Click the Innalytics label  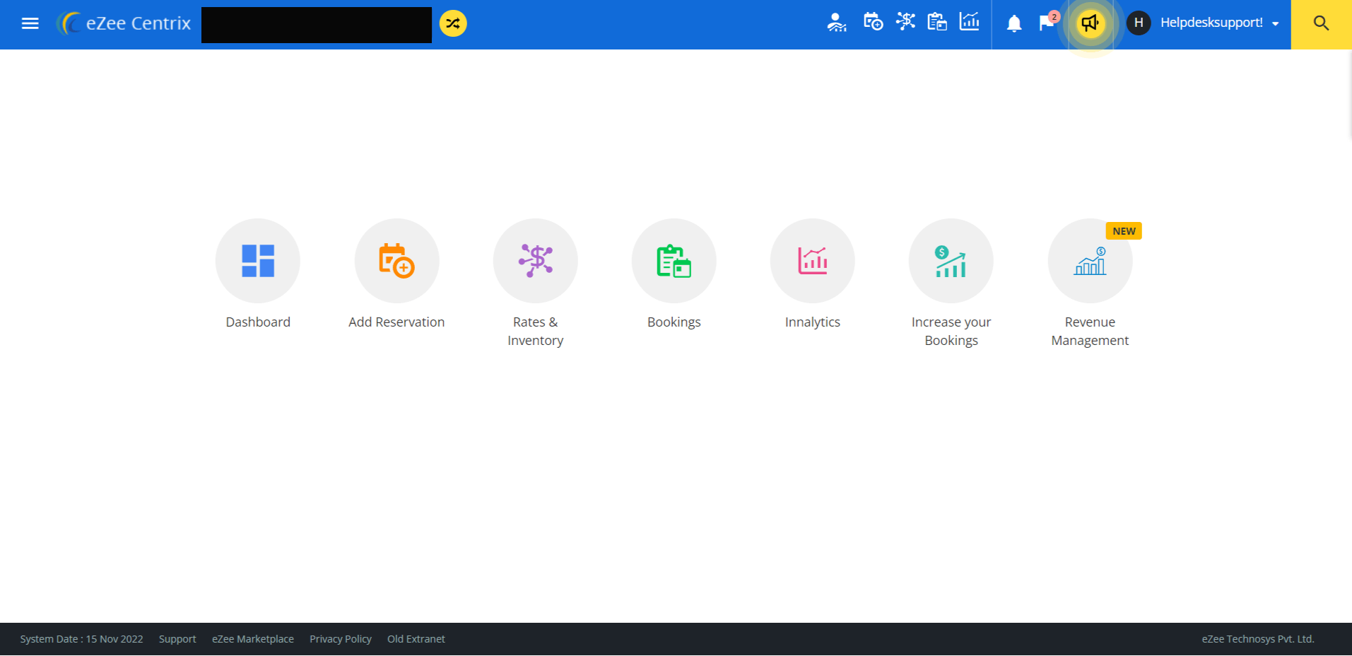point(812,322)
